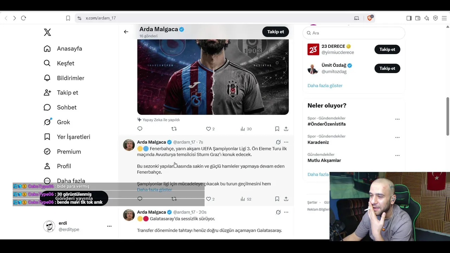Screen dimensions: 450x253
Task: View analytics of the post with 52 views
Action: coord(246,199)
